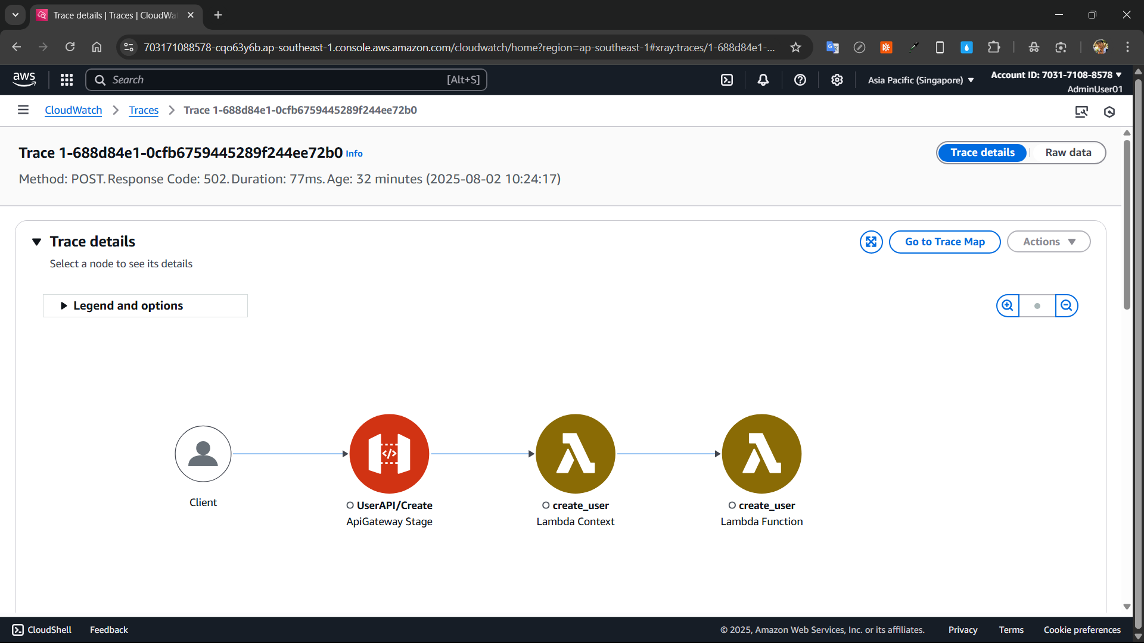Image resolution: width=1144 pixels, height=643 pixels.
Task: Open the Feedback link
Action: tap(109, 630)
